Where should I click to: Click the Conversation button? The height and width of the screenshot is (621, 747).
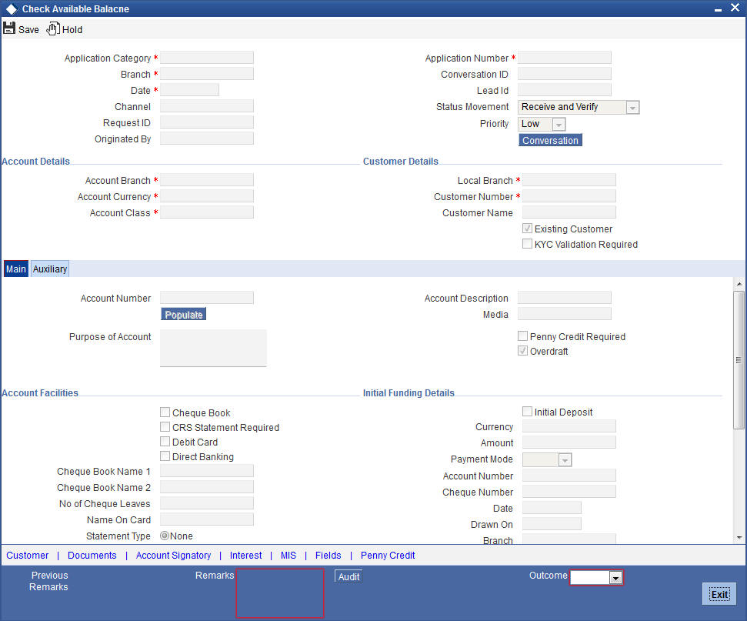coord(550,140)
